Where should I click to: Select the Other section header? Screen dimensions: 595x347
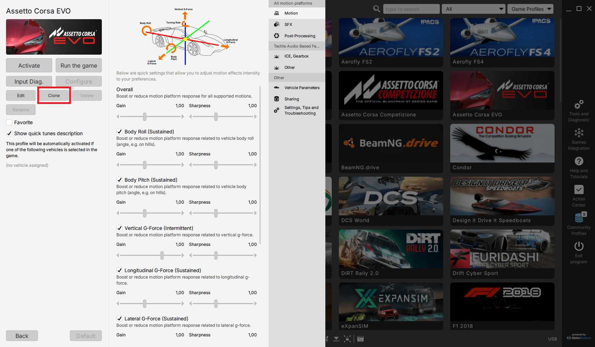(x=297, y=78)
